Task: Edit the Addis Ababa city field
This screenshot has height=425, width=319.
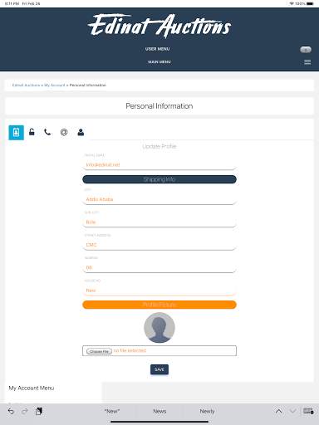Action: click(159, 199)
